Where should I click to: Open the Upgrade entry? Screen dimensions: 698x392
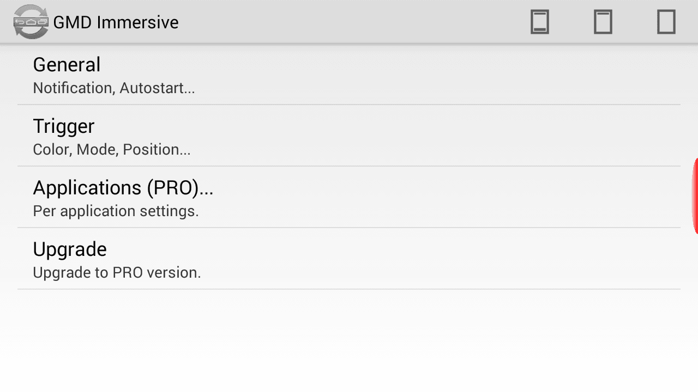click(349, 259)
